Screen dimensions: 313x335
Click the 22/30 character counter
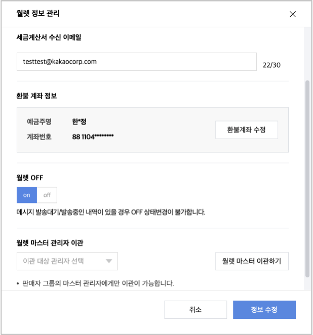pos(271,65)
